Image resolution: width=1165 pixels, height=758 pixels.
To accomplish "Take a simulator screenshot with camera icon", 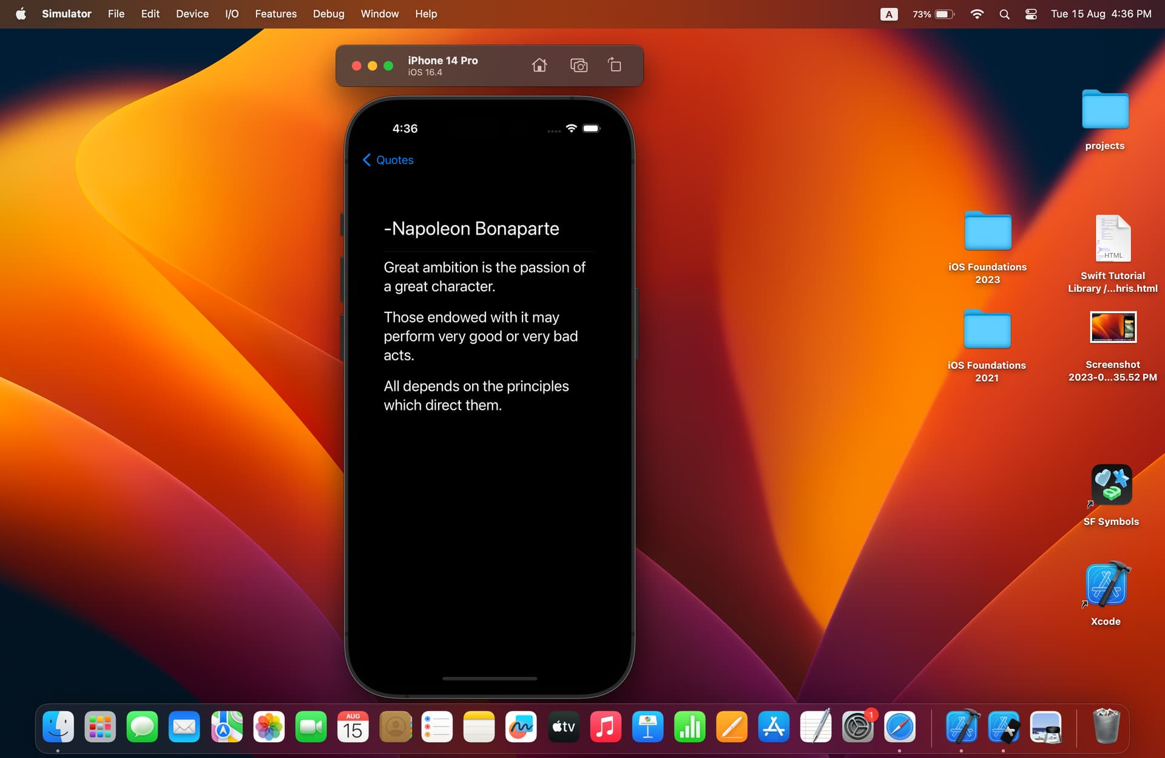I will coord(579,65).
